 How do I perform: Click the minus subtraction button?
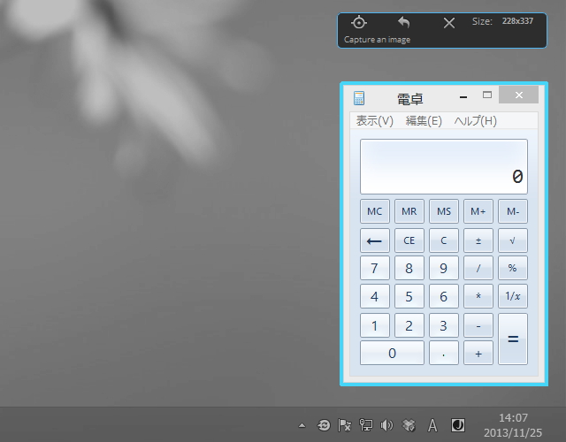(478, 325)
